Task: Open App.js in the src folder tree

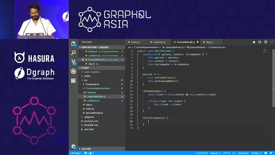Action: tap(101, 105)
